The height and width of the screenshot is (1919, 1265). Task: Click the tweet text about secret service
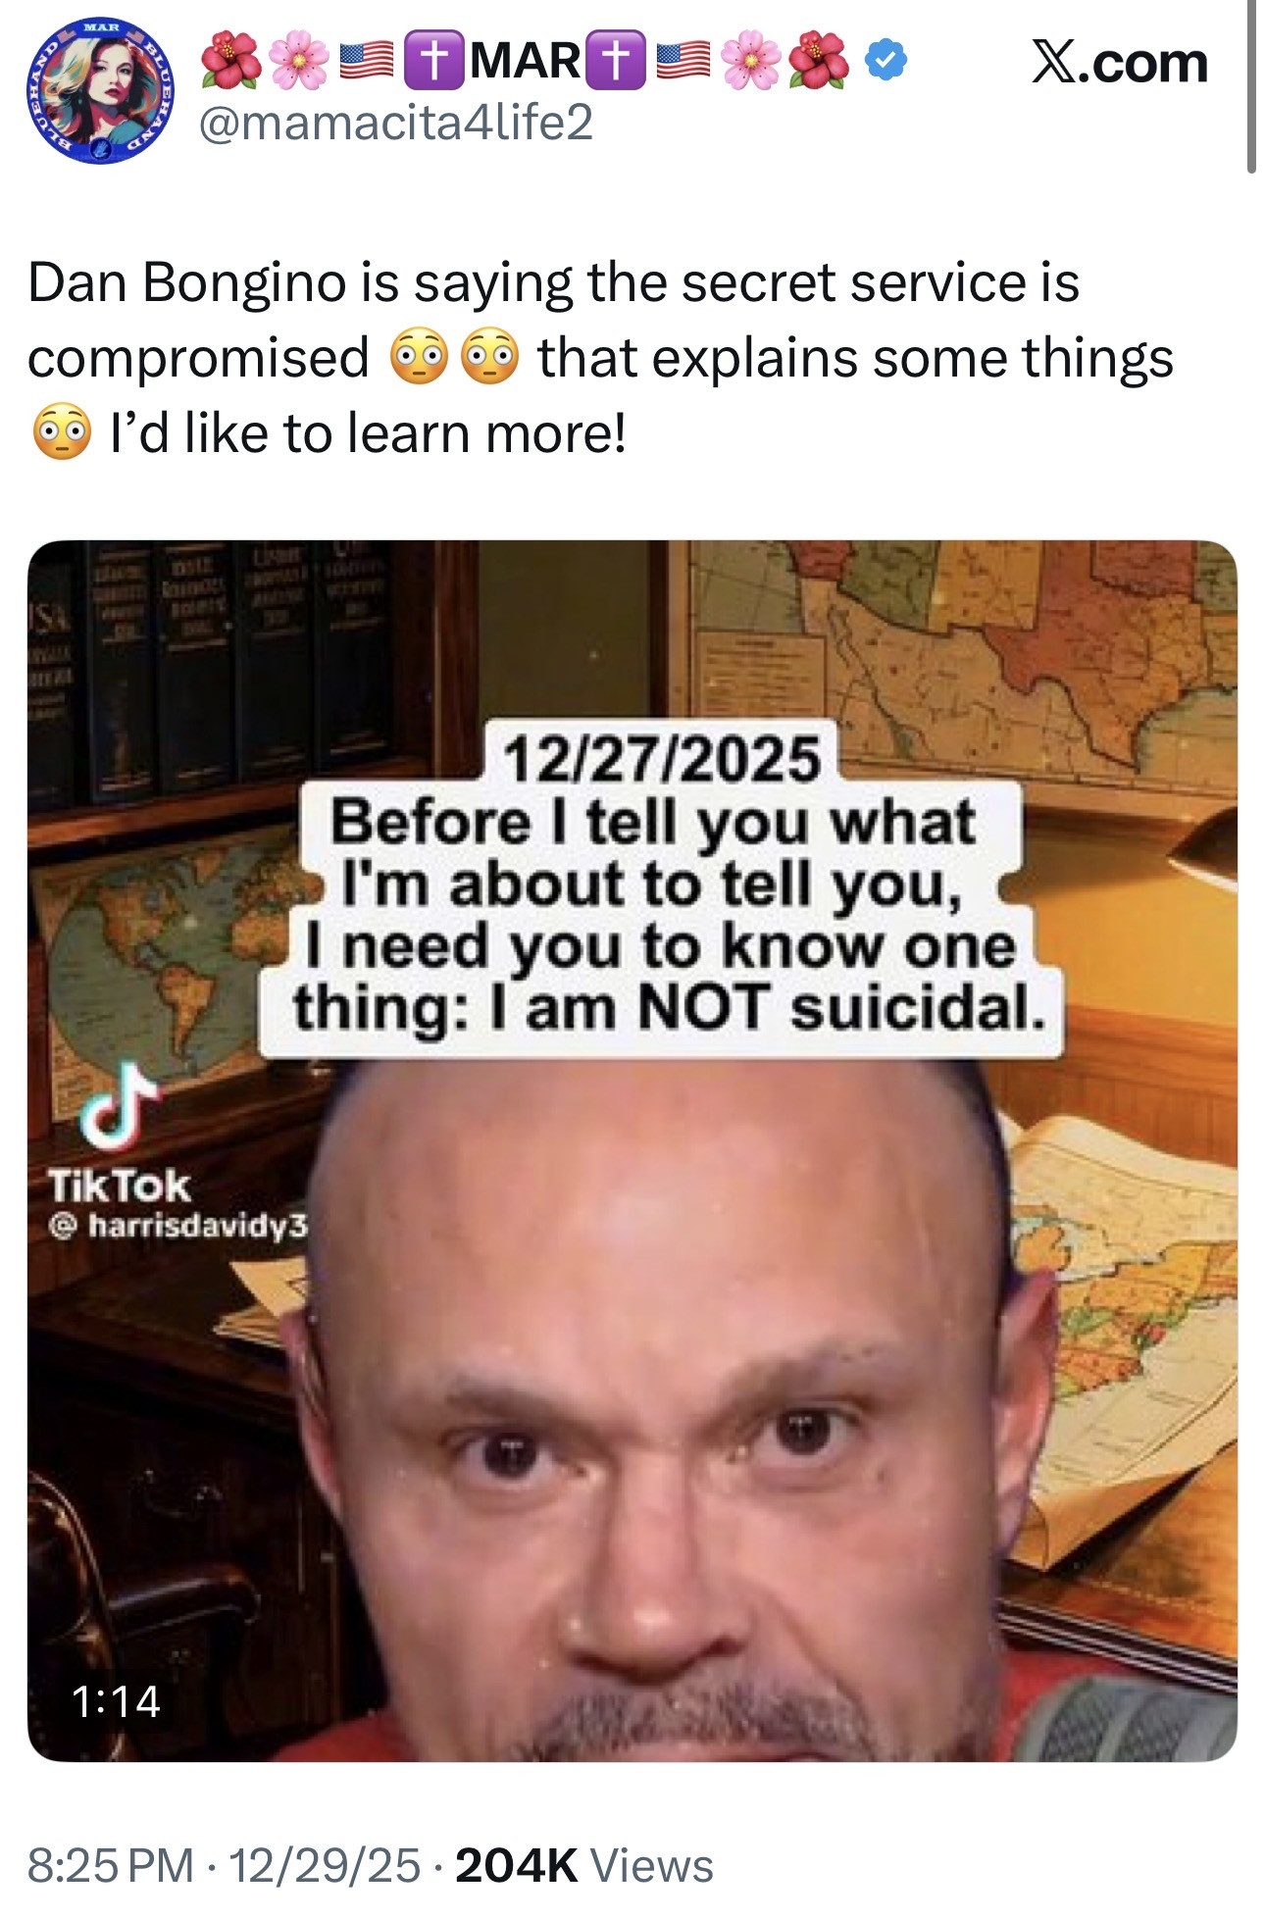(600, 358)
